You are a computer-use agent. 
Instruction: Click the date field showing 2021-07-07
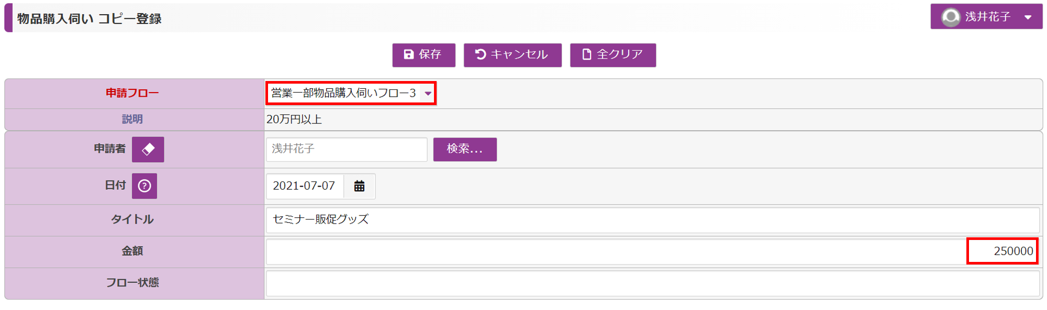point(305,186)
